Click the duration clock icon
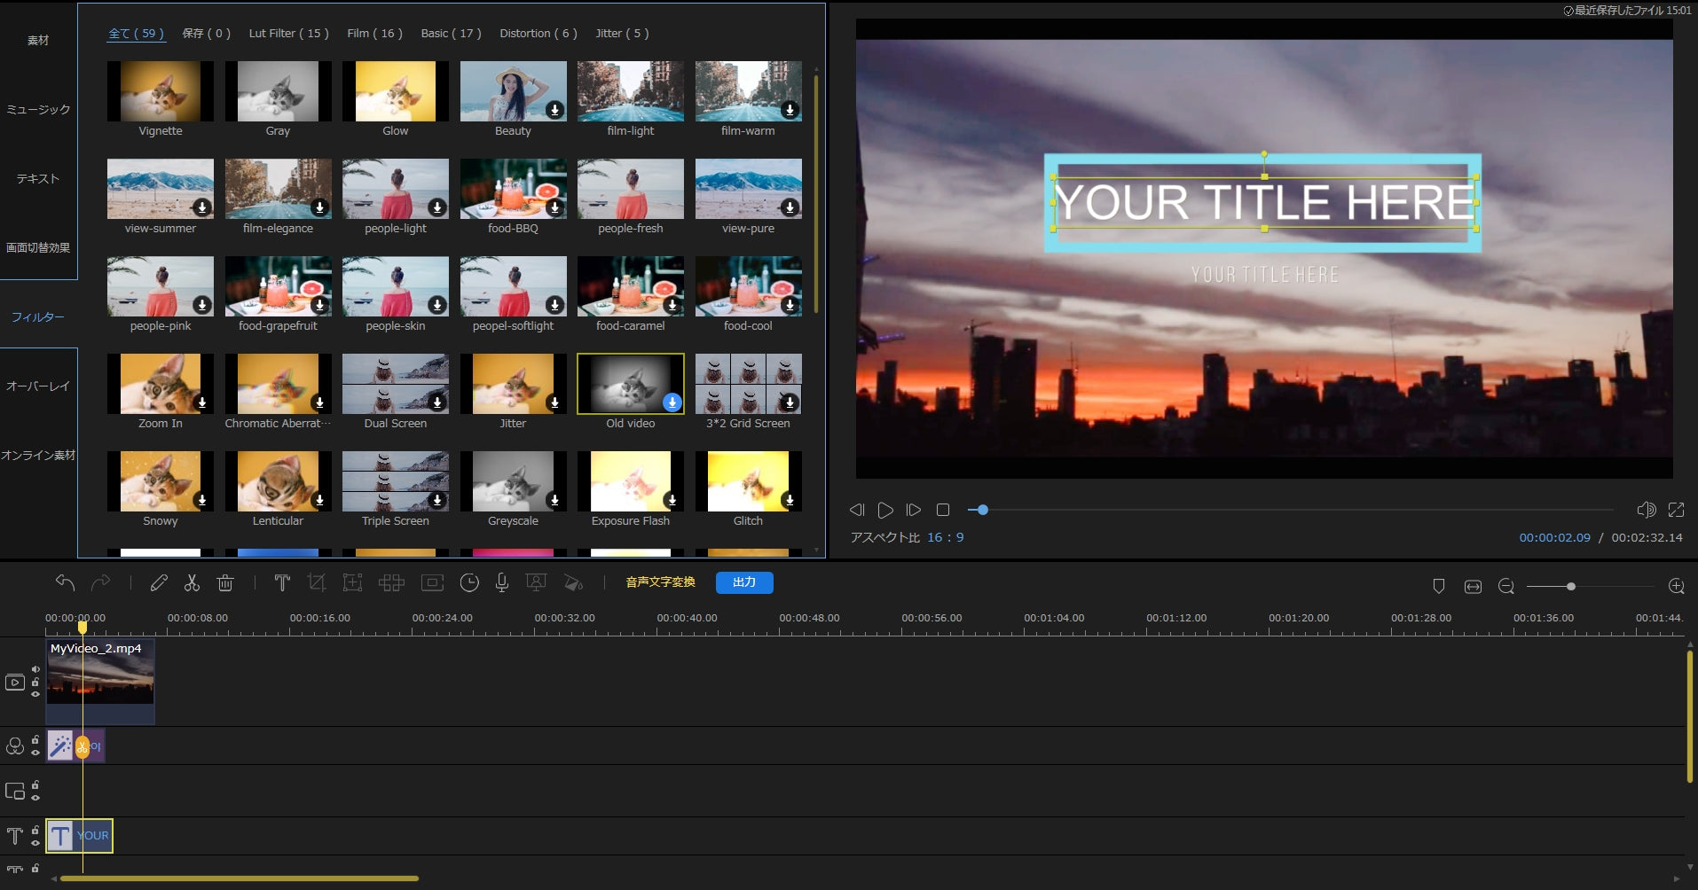This screenshot has width=1698, height=890. (469, 582)
